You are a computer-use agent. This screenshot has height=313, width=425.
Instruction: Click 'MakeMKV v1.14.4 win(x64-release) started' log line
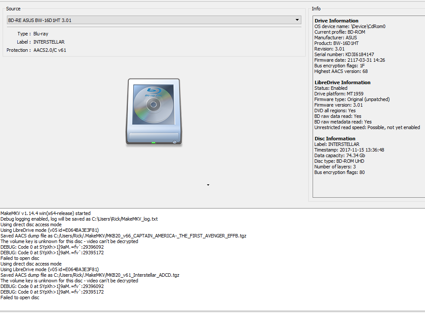45,213
